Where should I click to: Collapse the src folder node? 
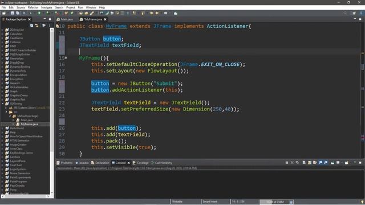[6, 112]
